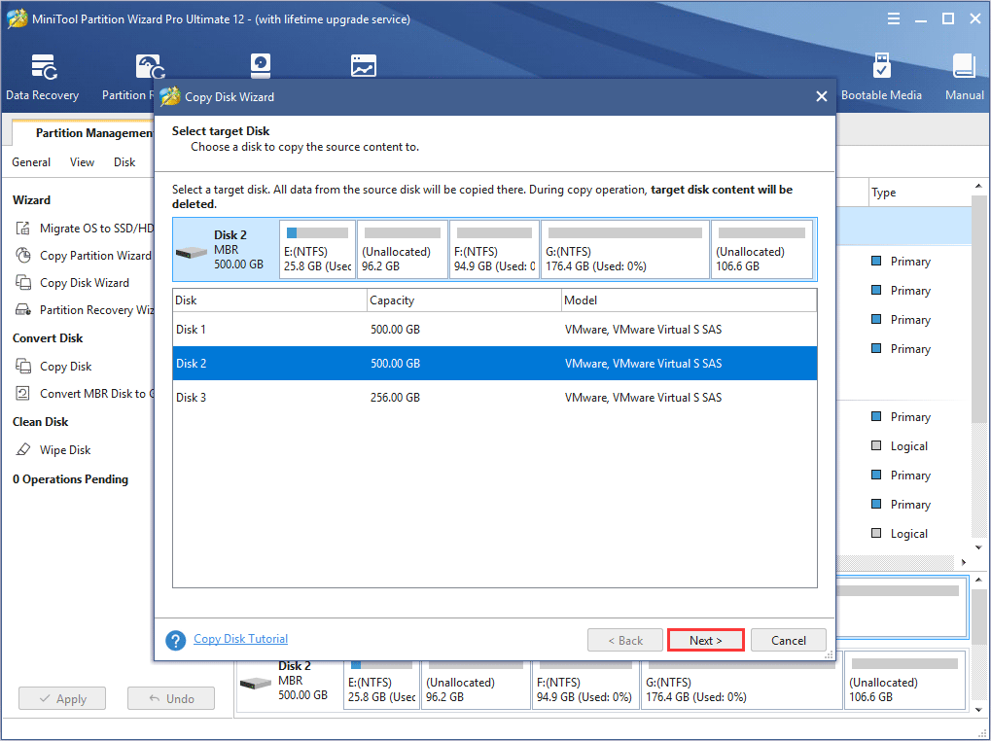Select G:(NTFS) partition in main disk map
This screenshot has width=991, height=741.
coord(741,686)
